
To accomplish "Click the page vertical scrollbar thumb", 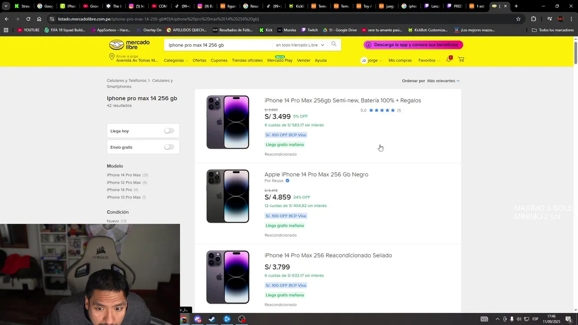I will click(x=576, y=52).
